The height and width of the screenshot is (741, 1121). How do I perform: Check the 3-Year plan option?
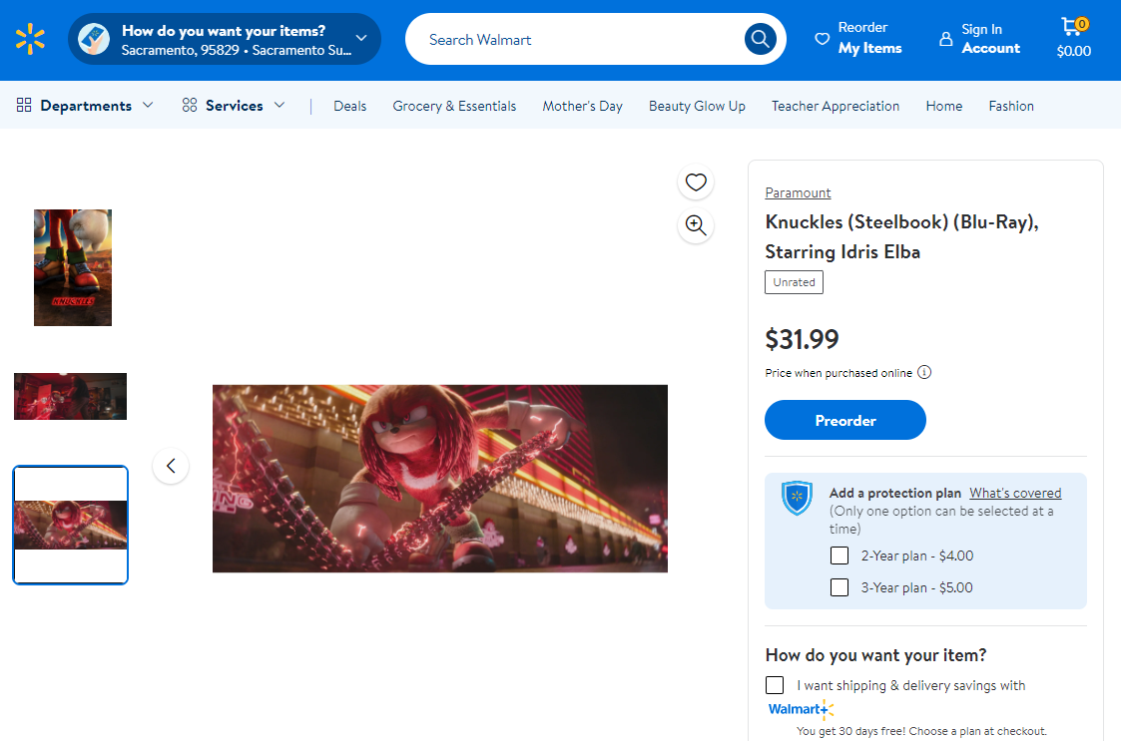click(840, 587)
